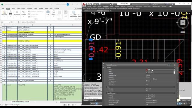192x108 pixels.
Task: Click the Toggle PICKADD icon in Properties palette
Action: click(169, 65)
